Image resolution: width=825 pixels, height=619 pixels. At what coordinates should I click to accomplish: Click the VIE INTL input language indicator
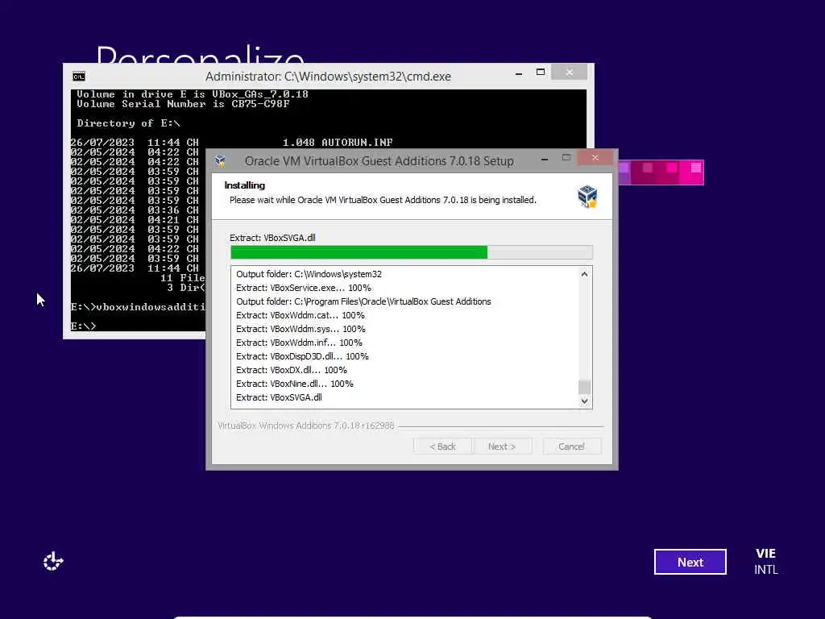[765, 562]
